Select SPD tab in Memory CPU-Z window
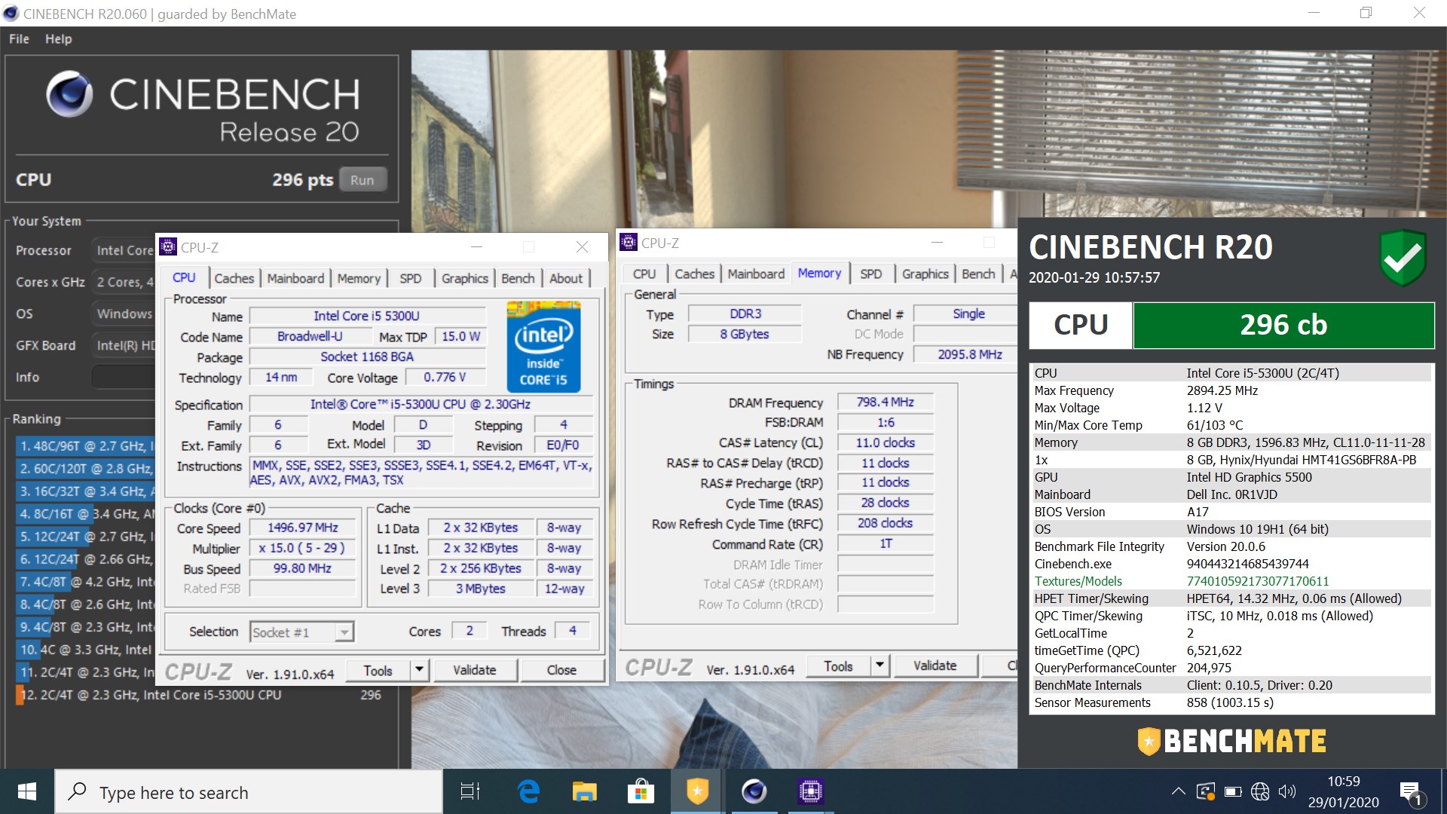The height and width of the screenshot is (814, 1447). pyautogui.click(x=871, y=274)
